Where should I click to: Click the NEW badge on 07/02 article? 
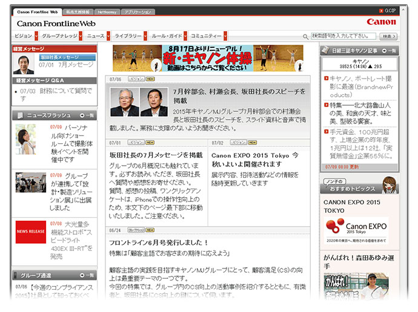[x=253, y=143]
